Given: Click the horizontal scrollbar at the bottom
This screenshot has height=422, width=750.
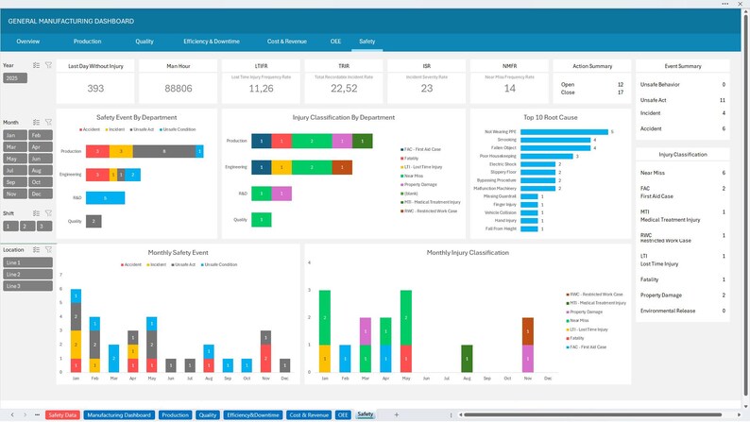Looking at the screenshot, I should (592, 414).
